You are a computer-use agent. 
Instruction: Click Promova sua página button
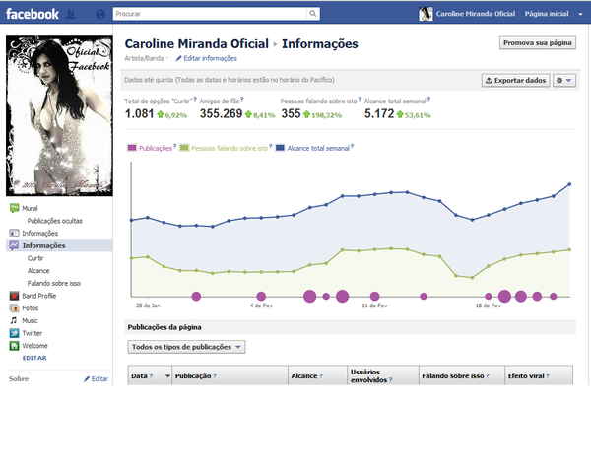(x=538, y=43)
